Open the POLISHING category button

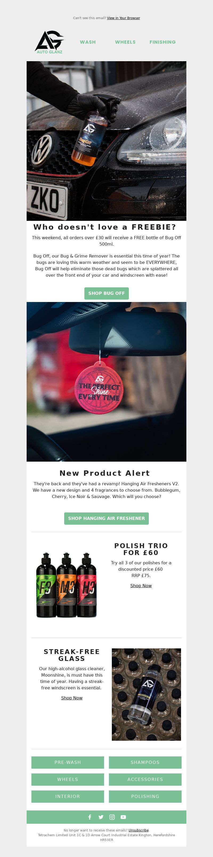pos(145,796)
